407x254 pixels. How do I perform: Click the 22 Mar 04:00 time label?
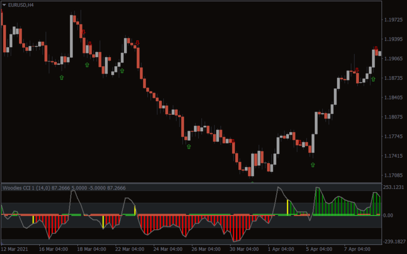coord(130,249)
